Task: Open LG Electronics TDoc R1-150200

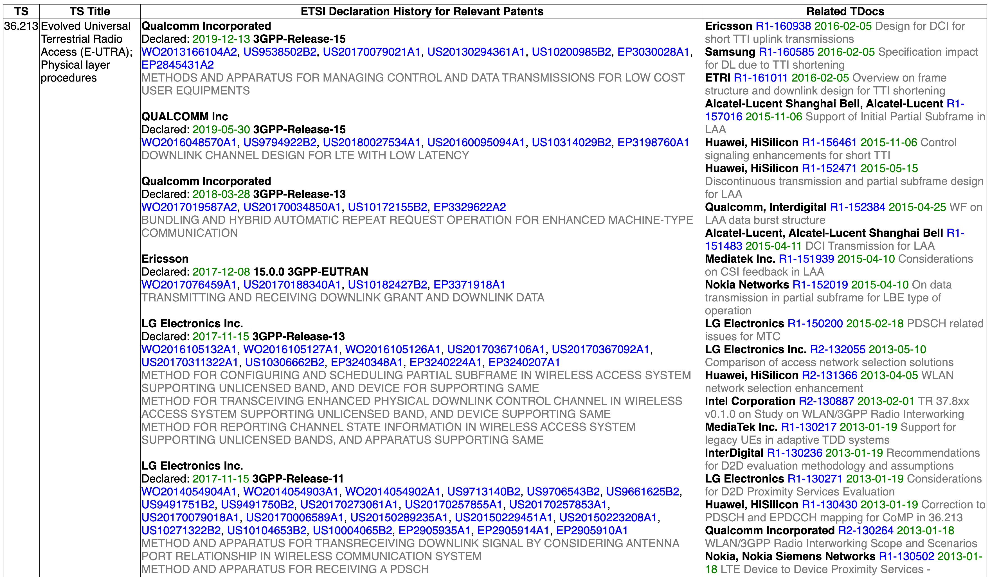Action: coord(815,323)
